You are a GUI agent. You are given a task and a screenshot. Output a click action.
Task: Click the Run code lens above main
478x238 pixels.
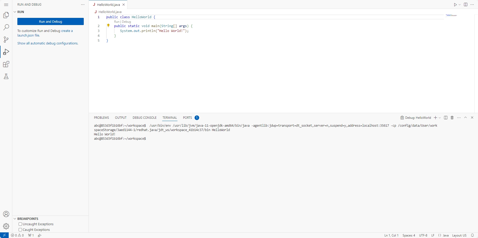[117, 22]
